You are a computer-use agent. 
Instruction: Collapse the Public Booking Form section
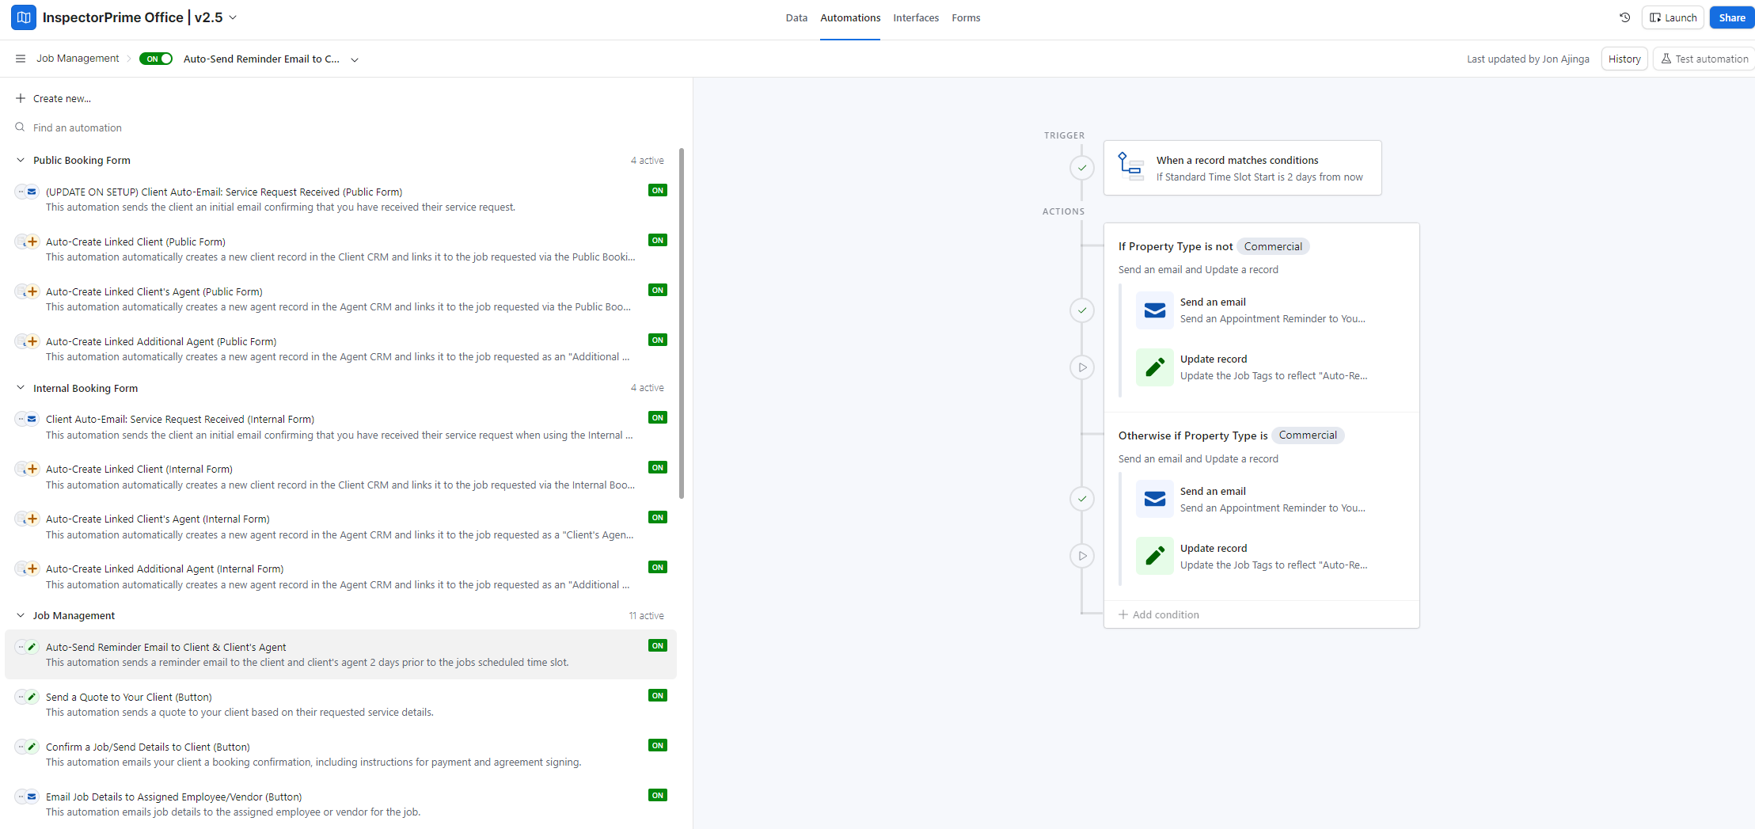point(21,160)
